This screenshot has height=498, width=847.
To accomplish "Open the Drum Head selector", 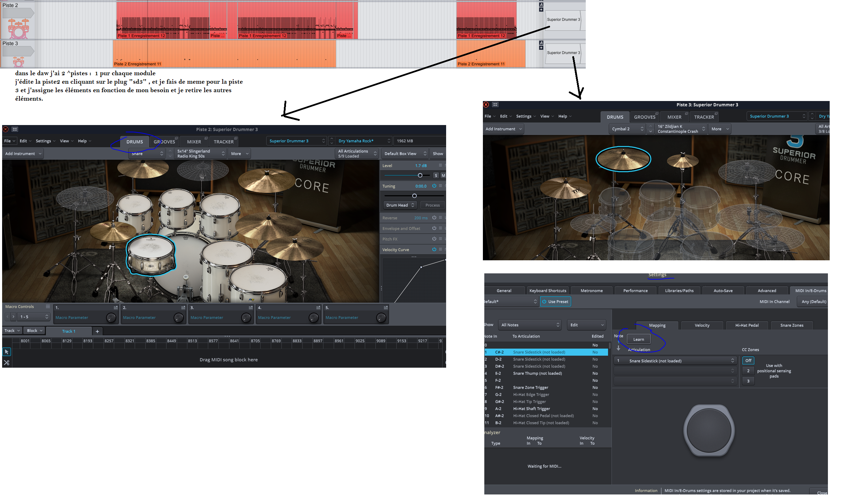I will [400, 205].
